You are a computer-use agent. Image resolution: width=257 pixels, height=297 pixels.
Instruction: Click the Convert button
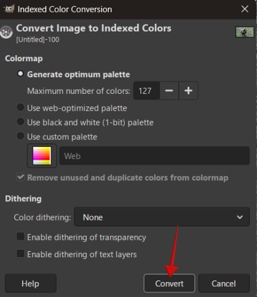click(170, 283)
